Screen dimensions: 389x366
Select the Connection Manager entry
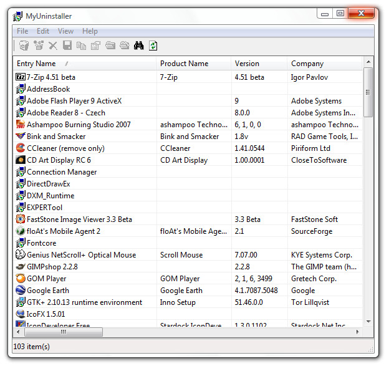(x=62, y=172)
